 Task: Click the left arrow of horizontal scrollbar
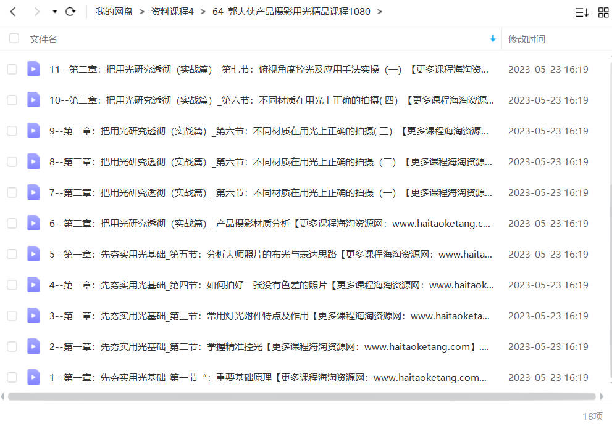pos(2,396)
